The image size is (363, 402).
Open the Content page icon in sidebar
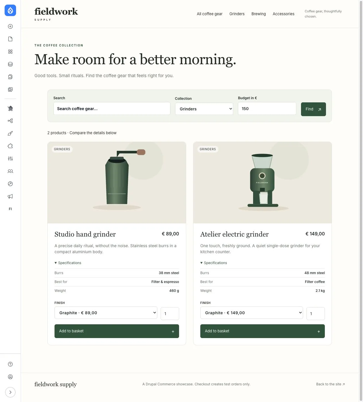point(10,39)
